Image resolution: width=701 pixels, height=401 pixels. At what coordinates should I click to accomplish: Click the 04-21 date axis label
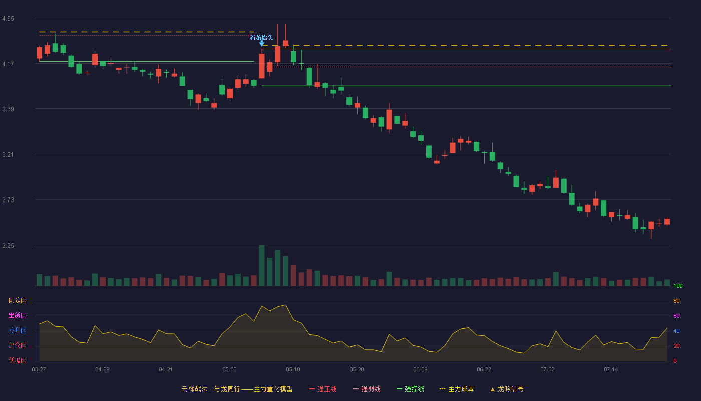[x=166, y=369]
